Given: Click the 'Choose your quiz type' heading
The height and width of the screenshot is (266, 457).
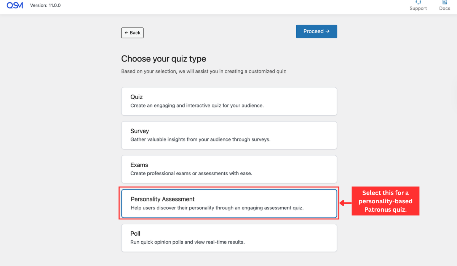Looking at the screenshot, I should click(x=163, y=59).
